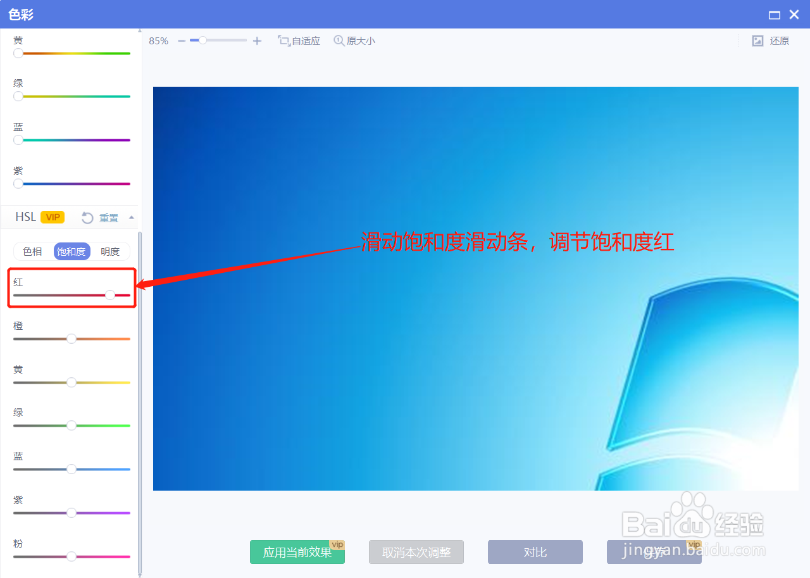Click the 还原 text button
Screen dimensions: 810x578
point(780,41)
